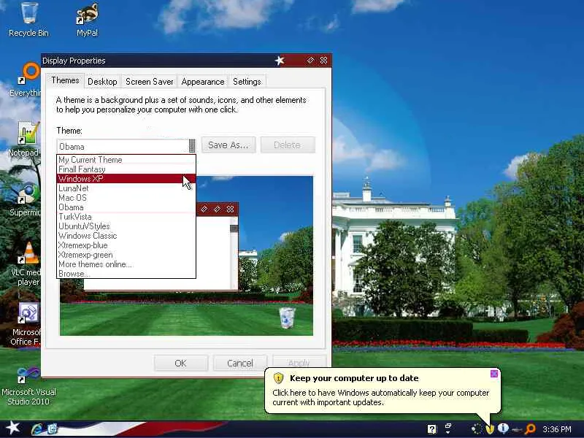The height and width of the screenshot is (438, 584).
Task: Select the Browse... entry
Action: pyautogui.click(x=126, y=274)
